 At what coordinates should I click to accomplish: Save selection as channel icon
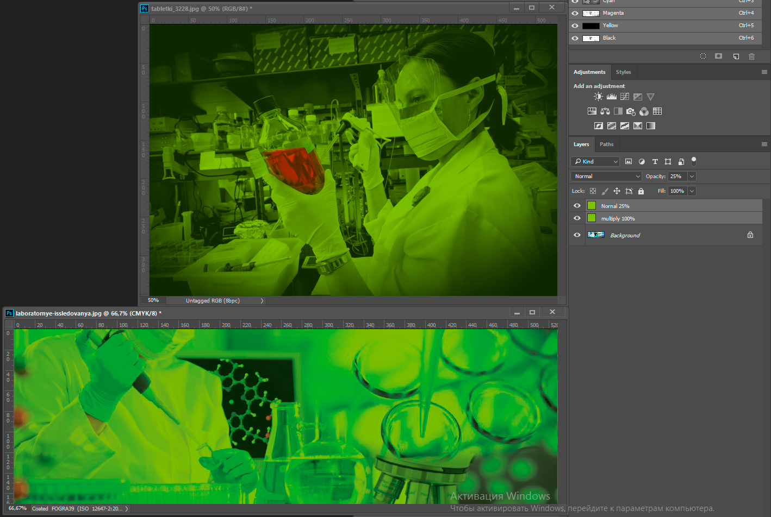(x=718, y=56)
